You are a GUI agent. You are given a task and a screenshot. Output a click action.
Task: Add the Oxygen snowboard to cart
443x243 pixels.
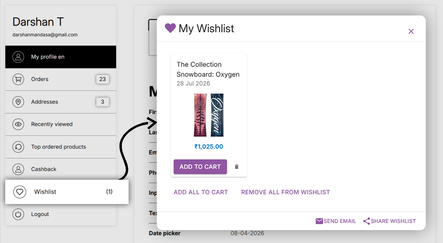pyautogui.click(x=200, y=167)
